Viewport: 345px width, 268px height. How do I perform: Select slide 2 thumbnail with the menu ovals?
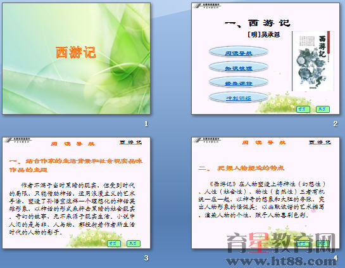pos(265,58)
